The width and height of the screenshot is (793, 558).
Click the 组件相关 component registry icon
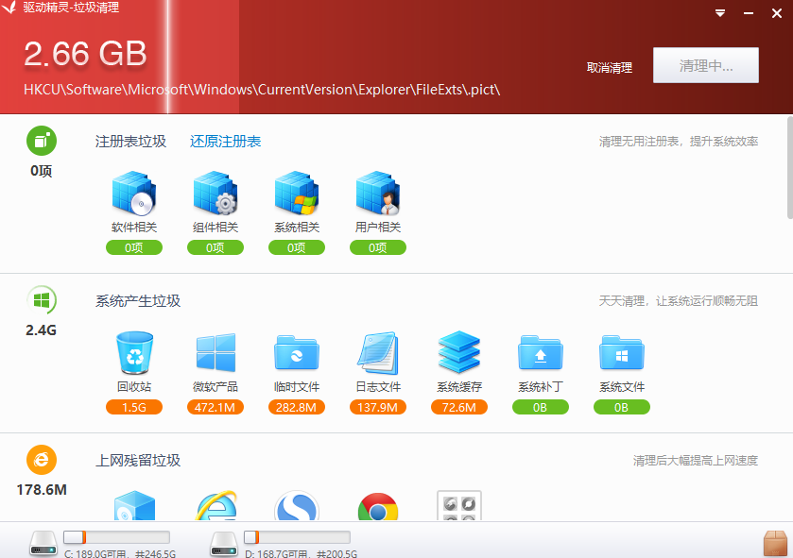coord(215,195)
